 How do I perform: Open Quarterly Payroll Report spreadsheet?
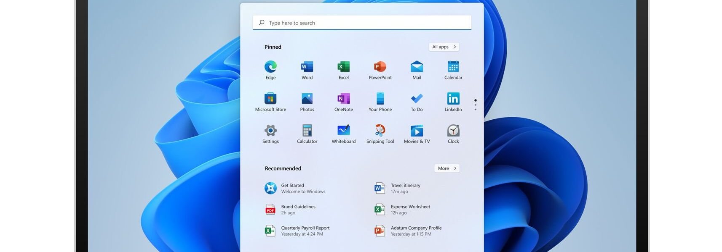(x=297, y=231)
